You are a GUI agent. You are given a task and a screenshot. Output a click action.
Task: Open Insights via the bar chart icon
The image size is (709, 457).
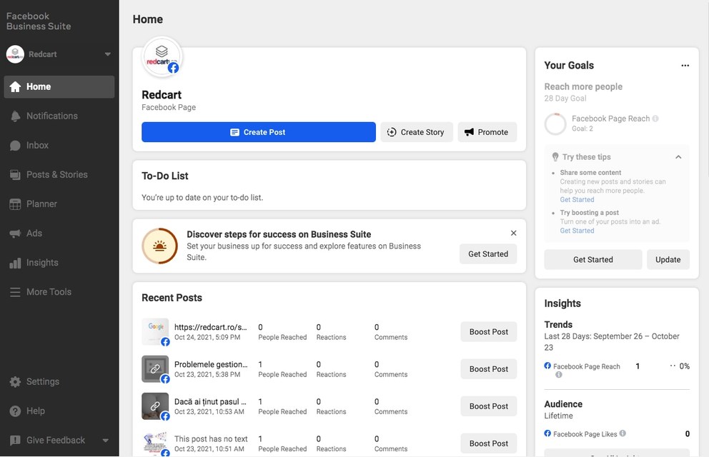(x=15, y=263)
